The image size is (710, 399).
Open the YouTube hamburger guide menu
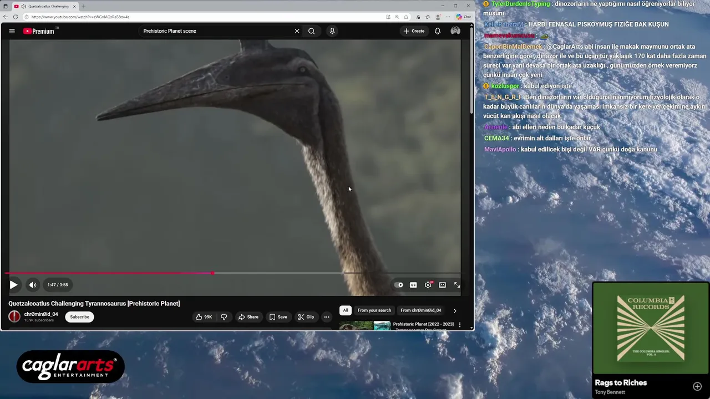click(x=12, y=31)
